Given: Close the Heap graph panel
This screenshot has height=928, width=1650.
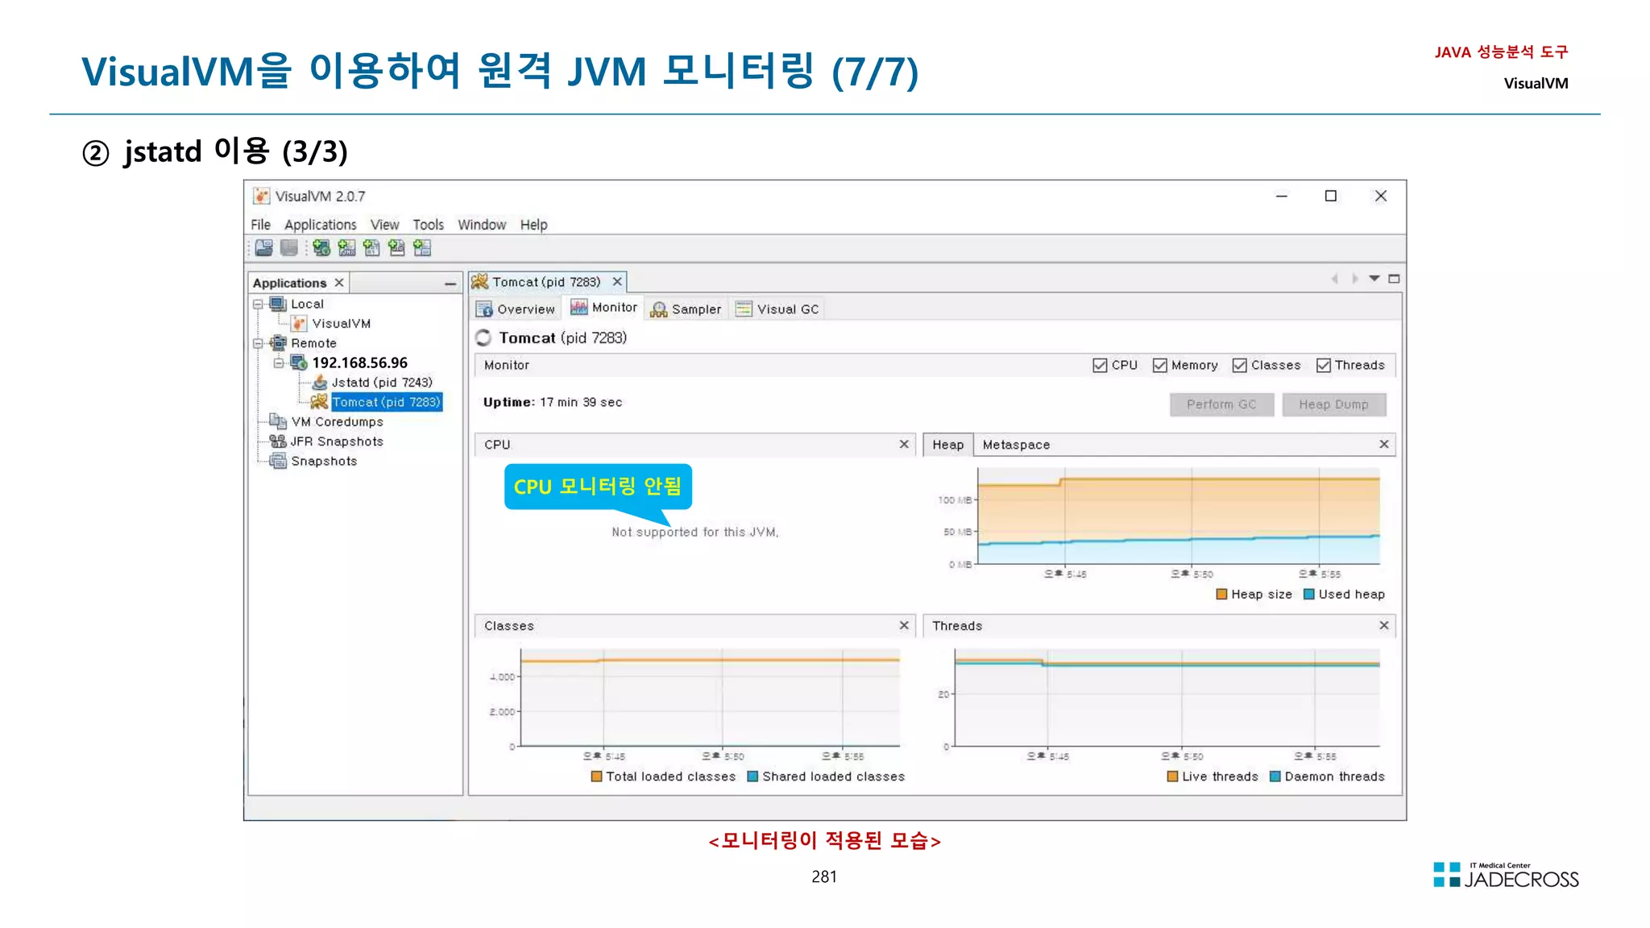Looking at the screenshot, I should click(x=1384, y=444).
